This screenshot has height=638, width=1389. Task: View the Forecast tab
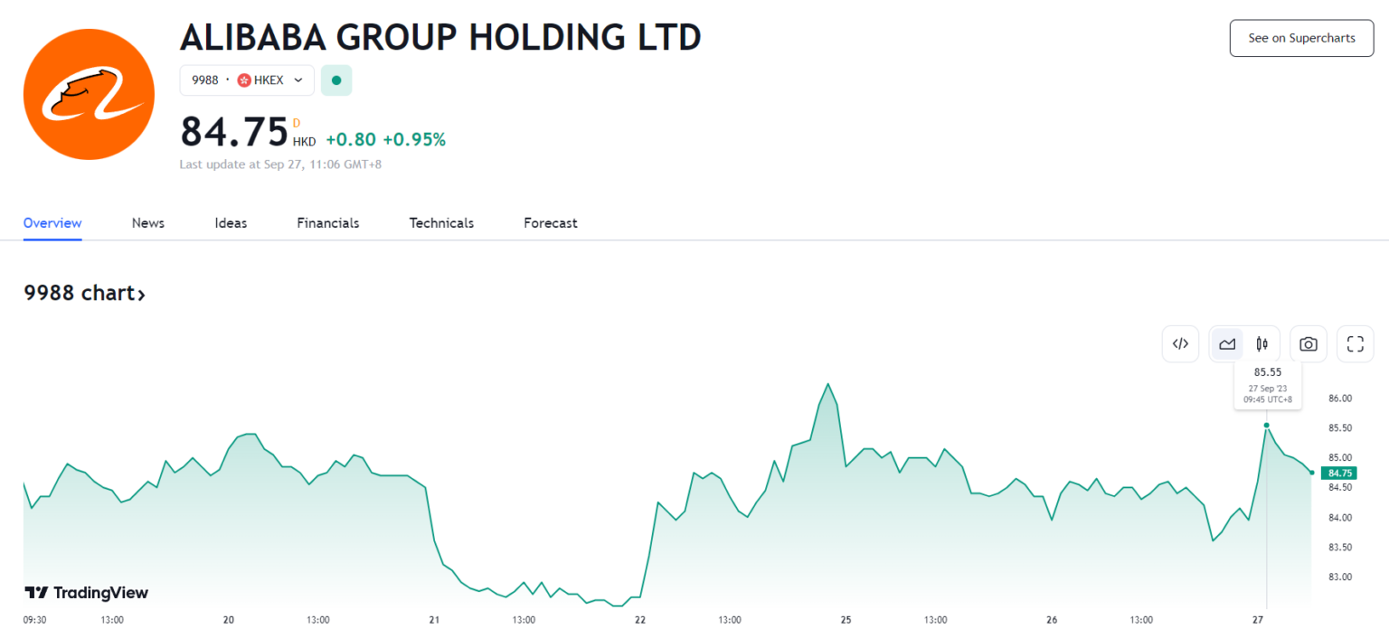(550, 222)
